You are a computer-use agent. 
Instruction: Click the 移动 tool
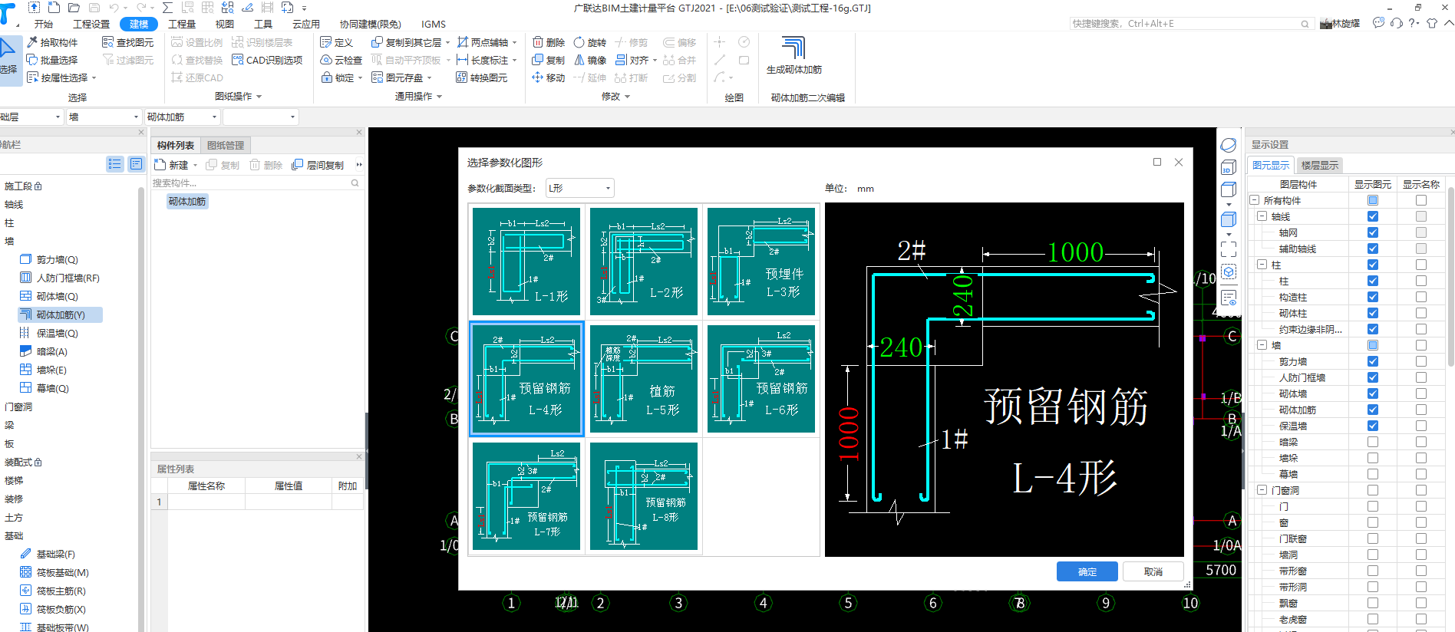tap(549, 77)
